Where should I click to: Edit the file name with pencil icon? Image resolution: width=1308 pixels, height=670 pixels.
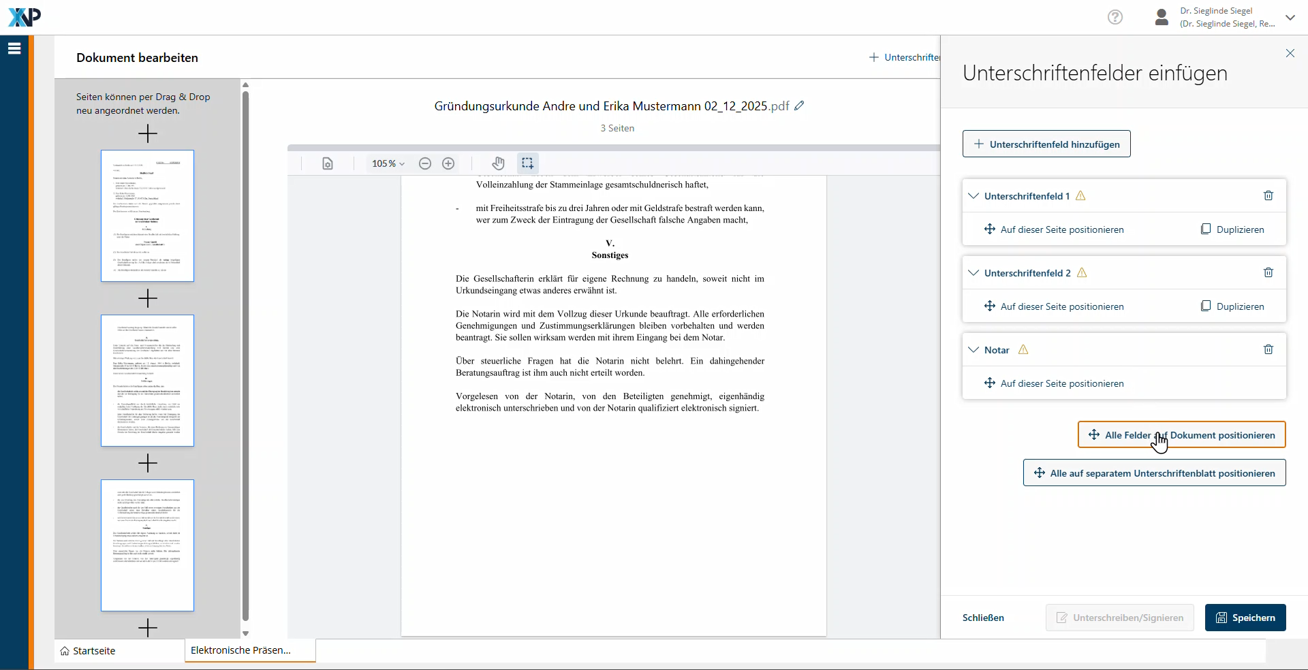click(799, 106)
